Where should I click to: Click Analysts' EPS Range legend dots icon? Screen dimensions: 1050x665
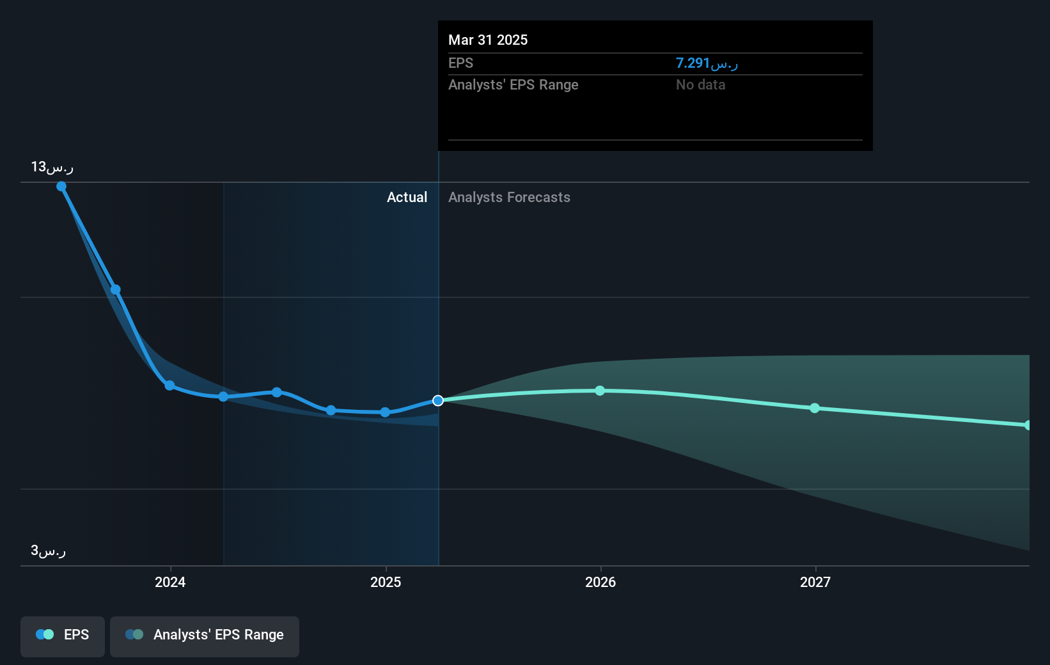pos(134,635)
